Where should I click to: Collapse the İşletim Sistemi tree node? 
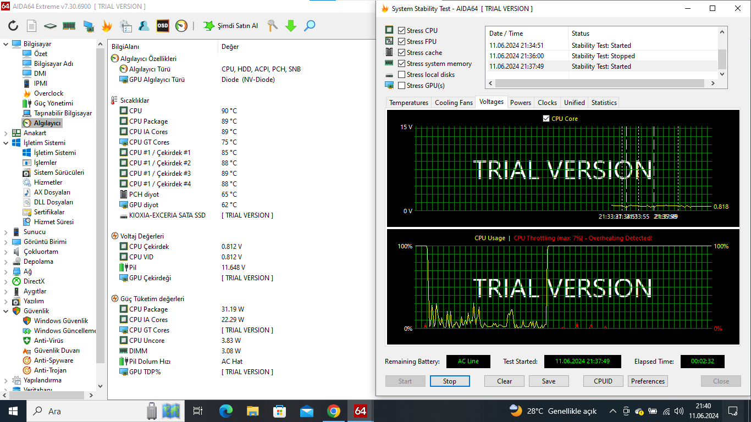click(x=6, y=143)
